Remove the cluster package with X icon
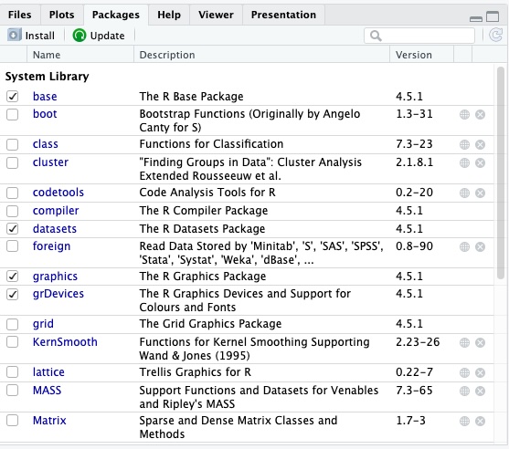The height and width of the screenshot is (449, 509). (480, 162)
